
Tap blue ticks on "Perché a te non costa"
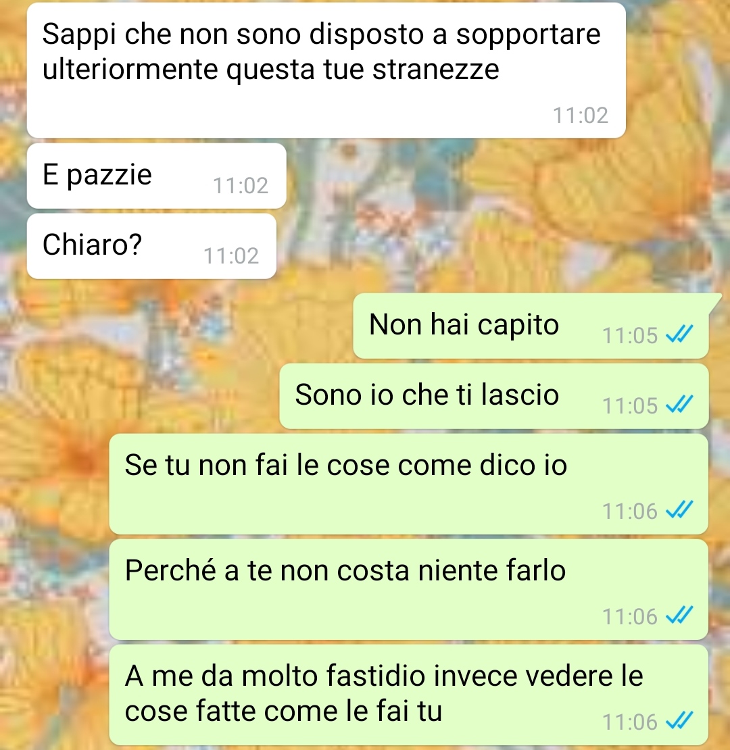pos(679,616)
